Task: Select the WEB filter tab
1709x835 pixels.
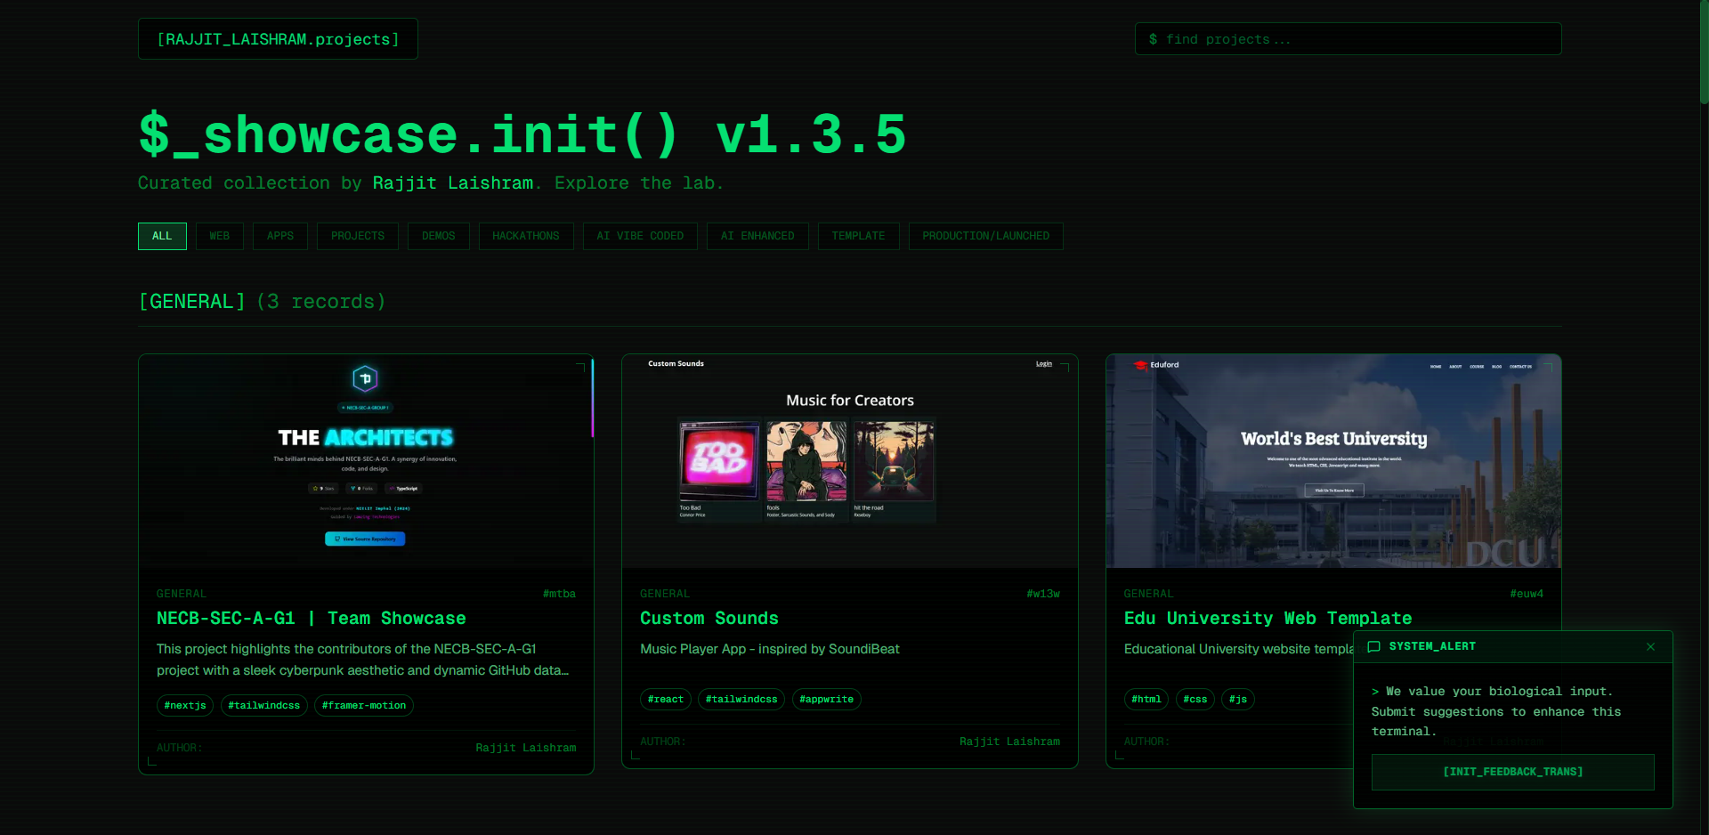Action: pyautogui.click(x=220, y=236)
